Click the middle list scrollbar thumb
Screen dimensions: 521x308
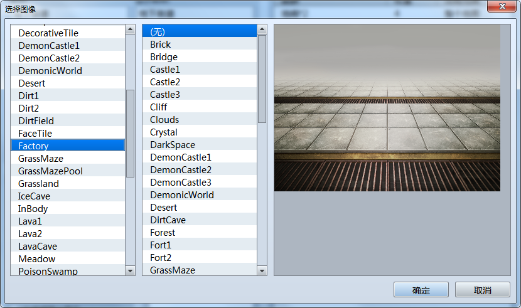click(x=262, y=79)
